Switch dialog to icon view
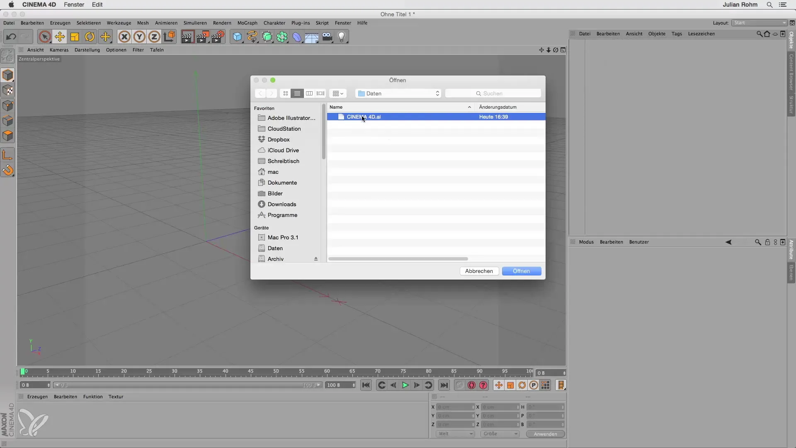796x448 pixels. 286,93
